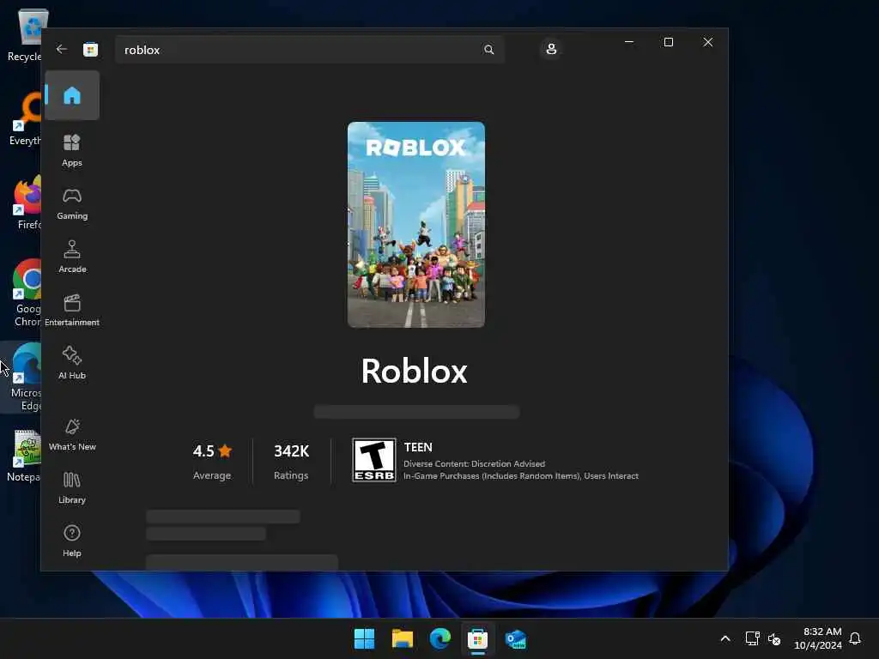Select the Recycle Bin desktop icon
Viewport: 879px width, 659px height.
25,34
